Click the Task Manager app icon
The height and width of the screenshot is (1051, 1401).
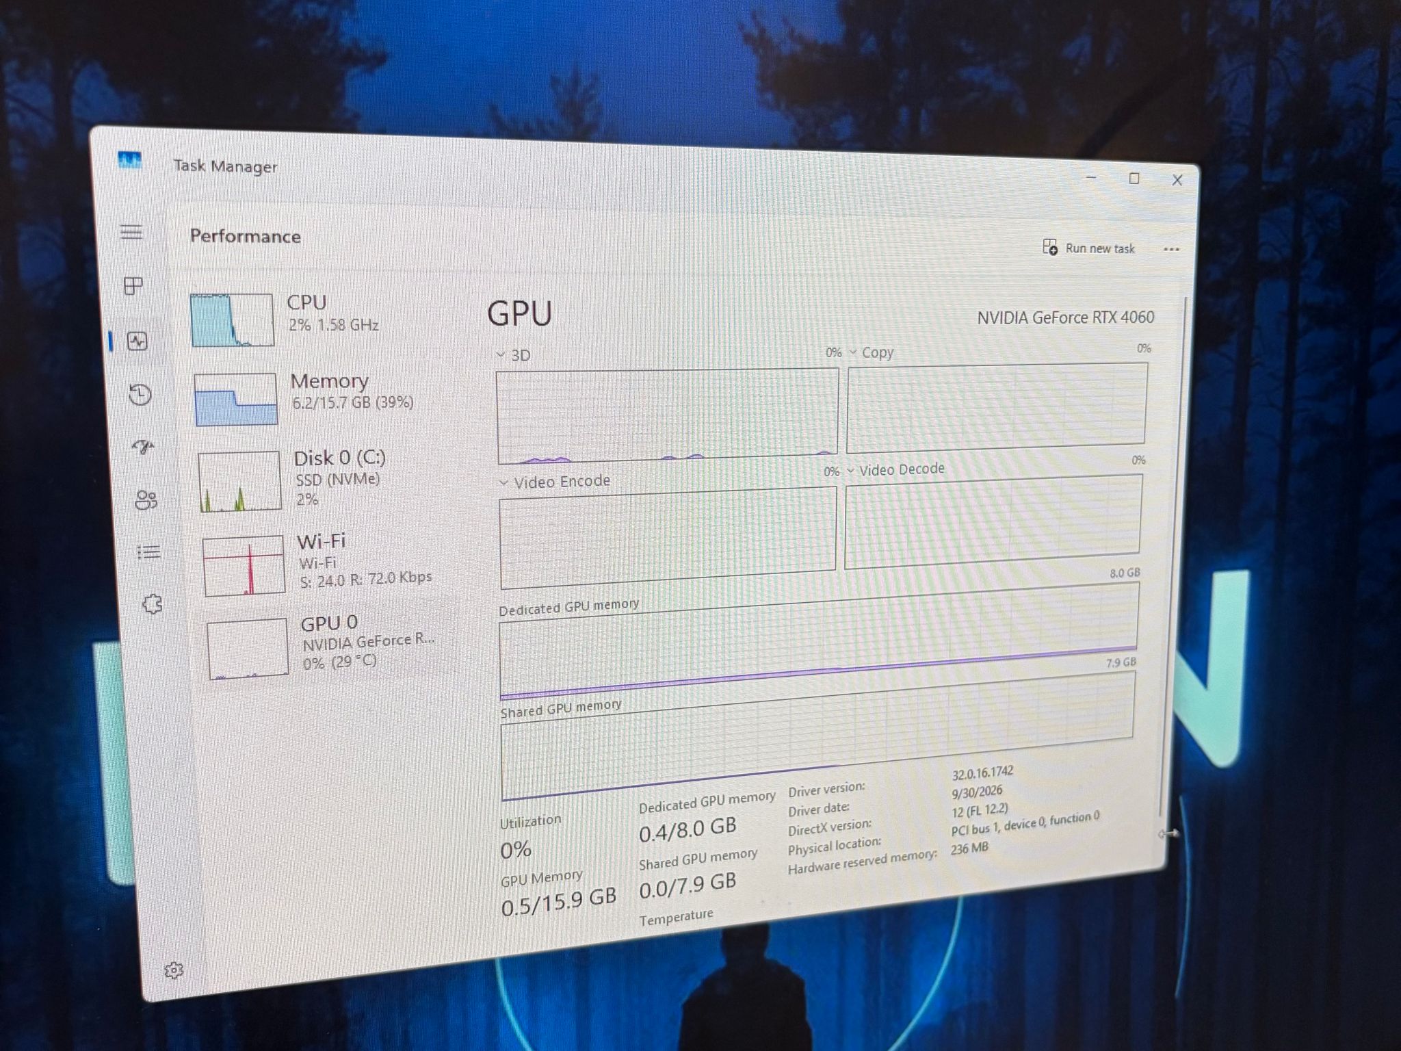pos(129,160)
